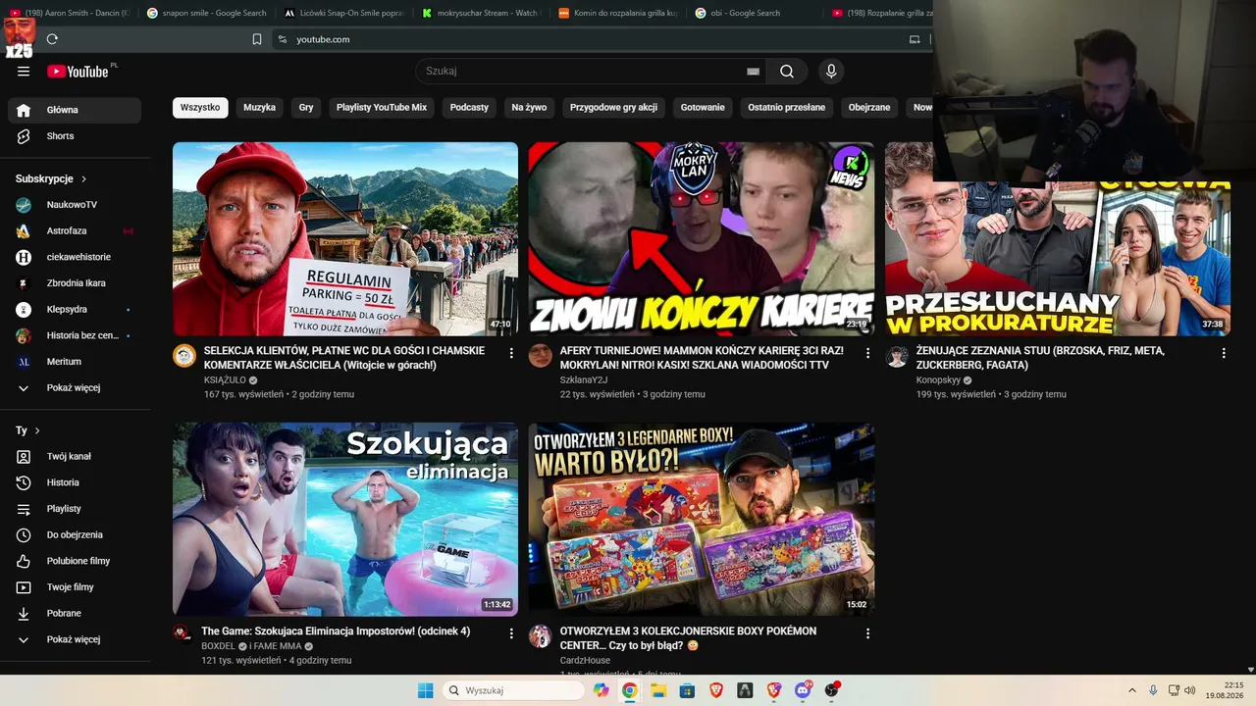Screen dimensions: 1256x706
Task: Open NaukowoTV subscription
Action: 75,205
